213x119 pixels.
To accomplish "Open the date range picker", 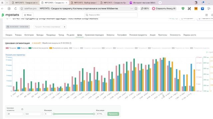I will [x=18, y=27].
